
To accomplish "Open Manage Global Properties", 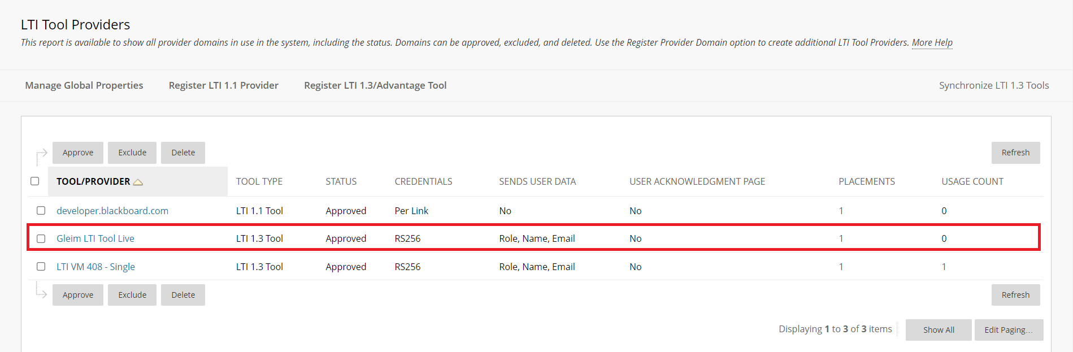I will (x=84, y=85).
